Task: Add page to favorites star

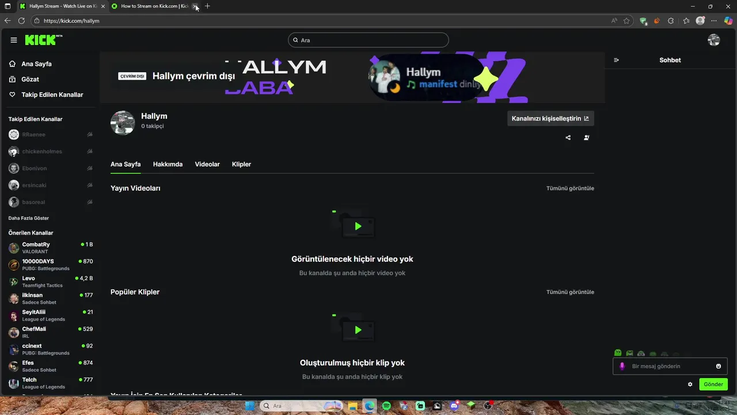Action: (x=626, y=21)
